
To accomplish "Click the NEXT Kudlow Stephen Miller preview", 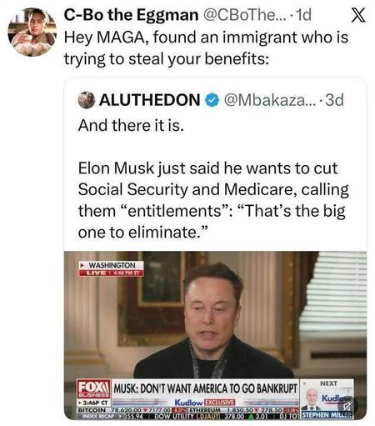I will [x=327, y=399].
